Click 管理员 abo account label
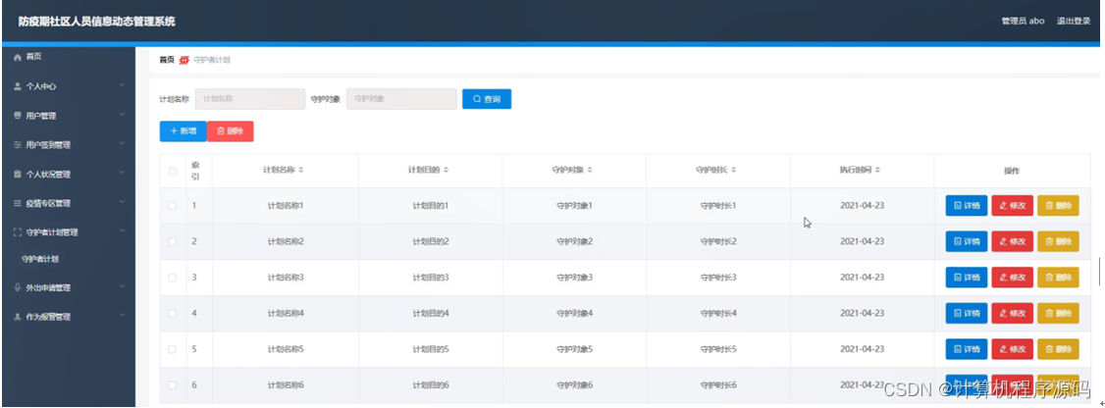 [1024, 22]
